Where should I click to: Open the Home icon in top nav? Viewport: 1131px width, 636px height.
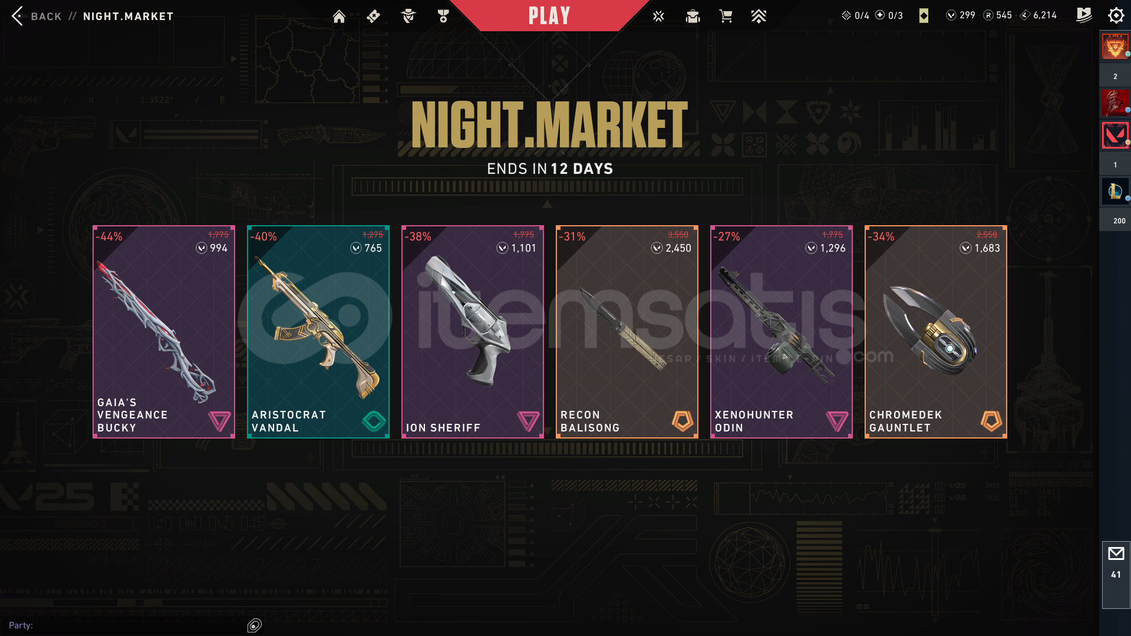(339, 17)
